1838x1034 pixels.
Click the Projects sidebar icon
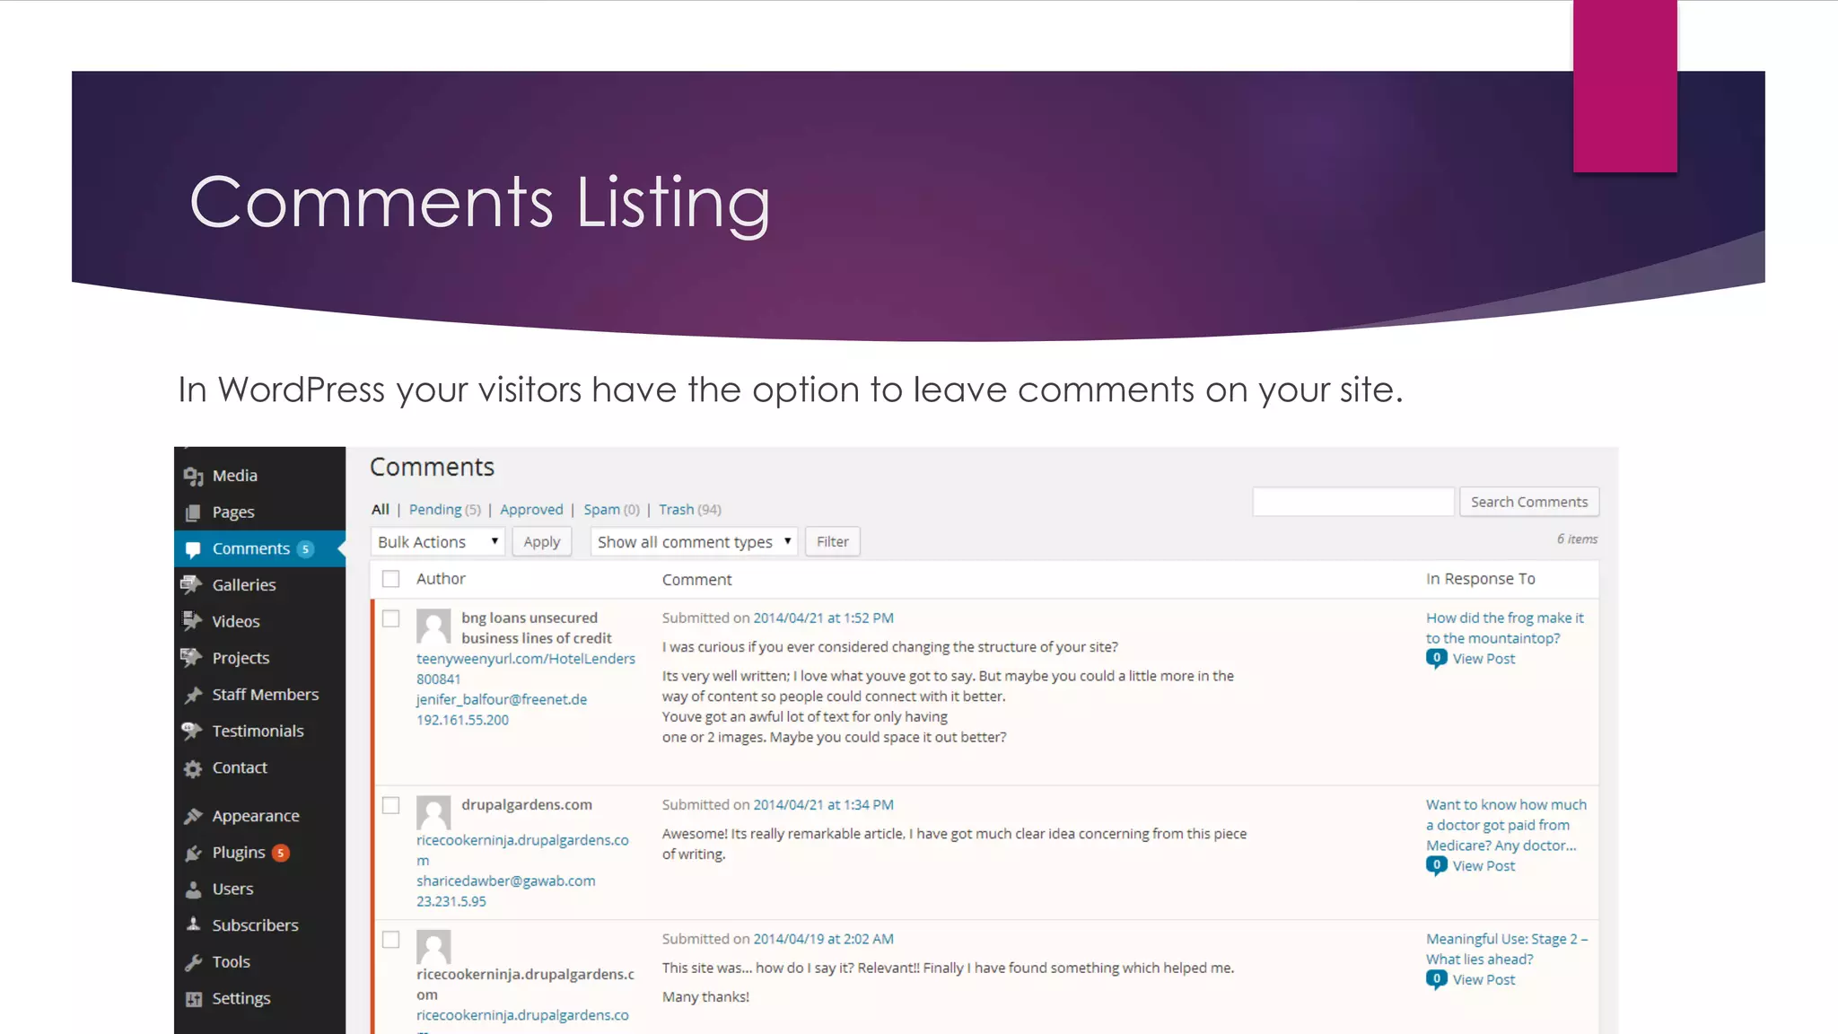(x=192, y=658)
